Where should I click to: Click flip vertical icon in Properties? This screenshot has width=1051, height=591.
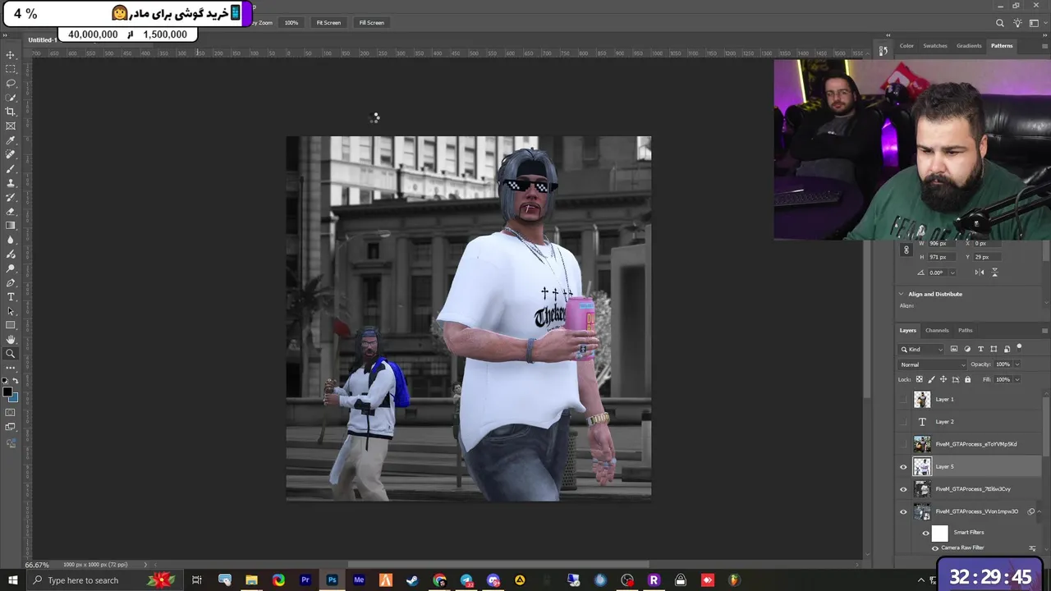994,273
